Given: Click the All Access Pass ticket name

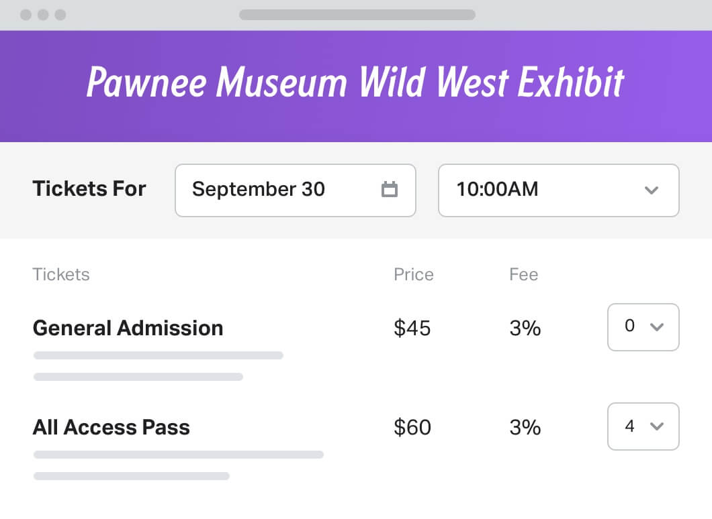Looking at the screenshot, I should click(111, 427).
